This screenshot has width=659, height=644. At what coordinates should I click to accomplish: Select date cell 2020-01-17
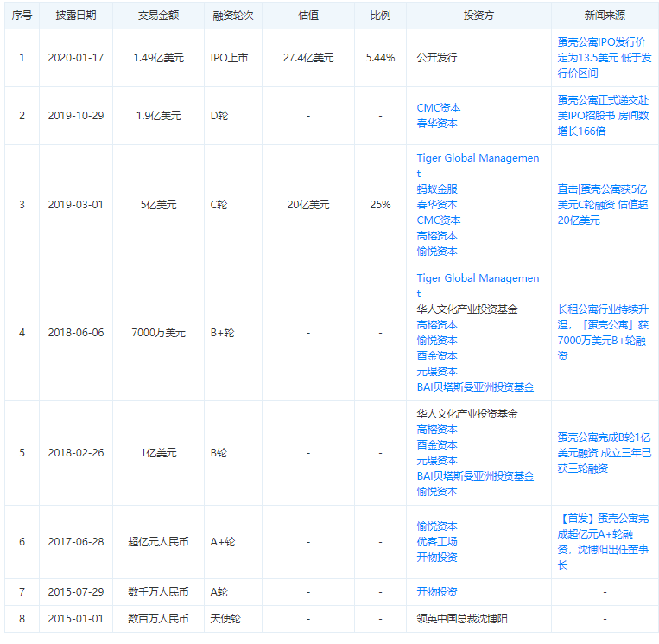[x=76, y=58]
